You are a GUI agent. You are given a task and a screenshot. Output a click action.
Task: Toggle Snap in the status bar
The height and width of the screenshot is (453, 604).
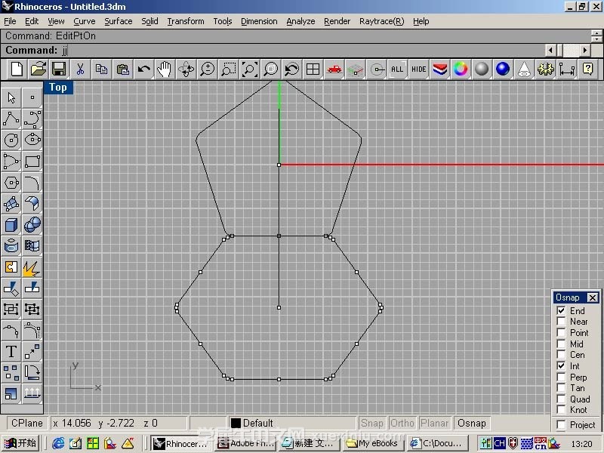[x=371, y=423]
